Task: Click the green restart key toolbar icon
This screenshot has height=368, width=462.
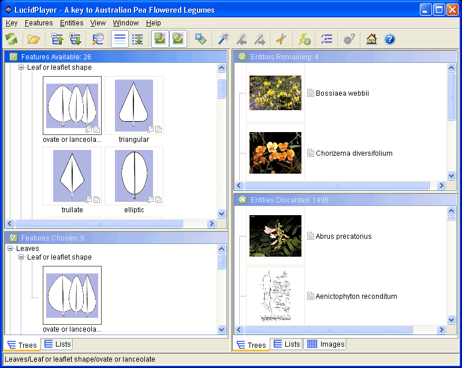Action: point(12,39)
